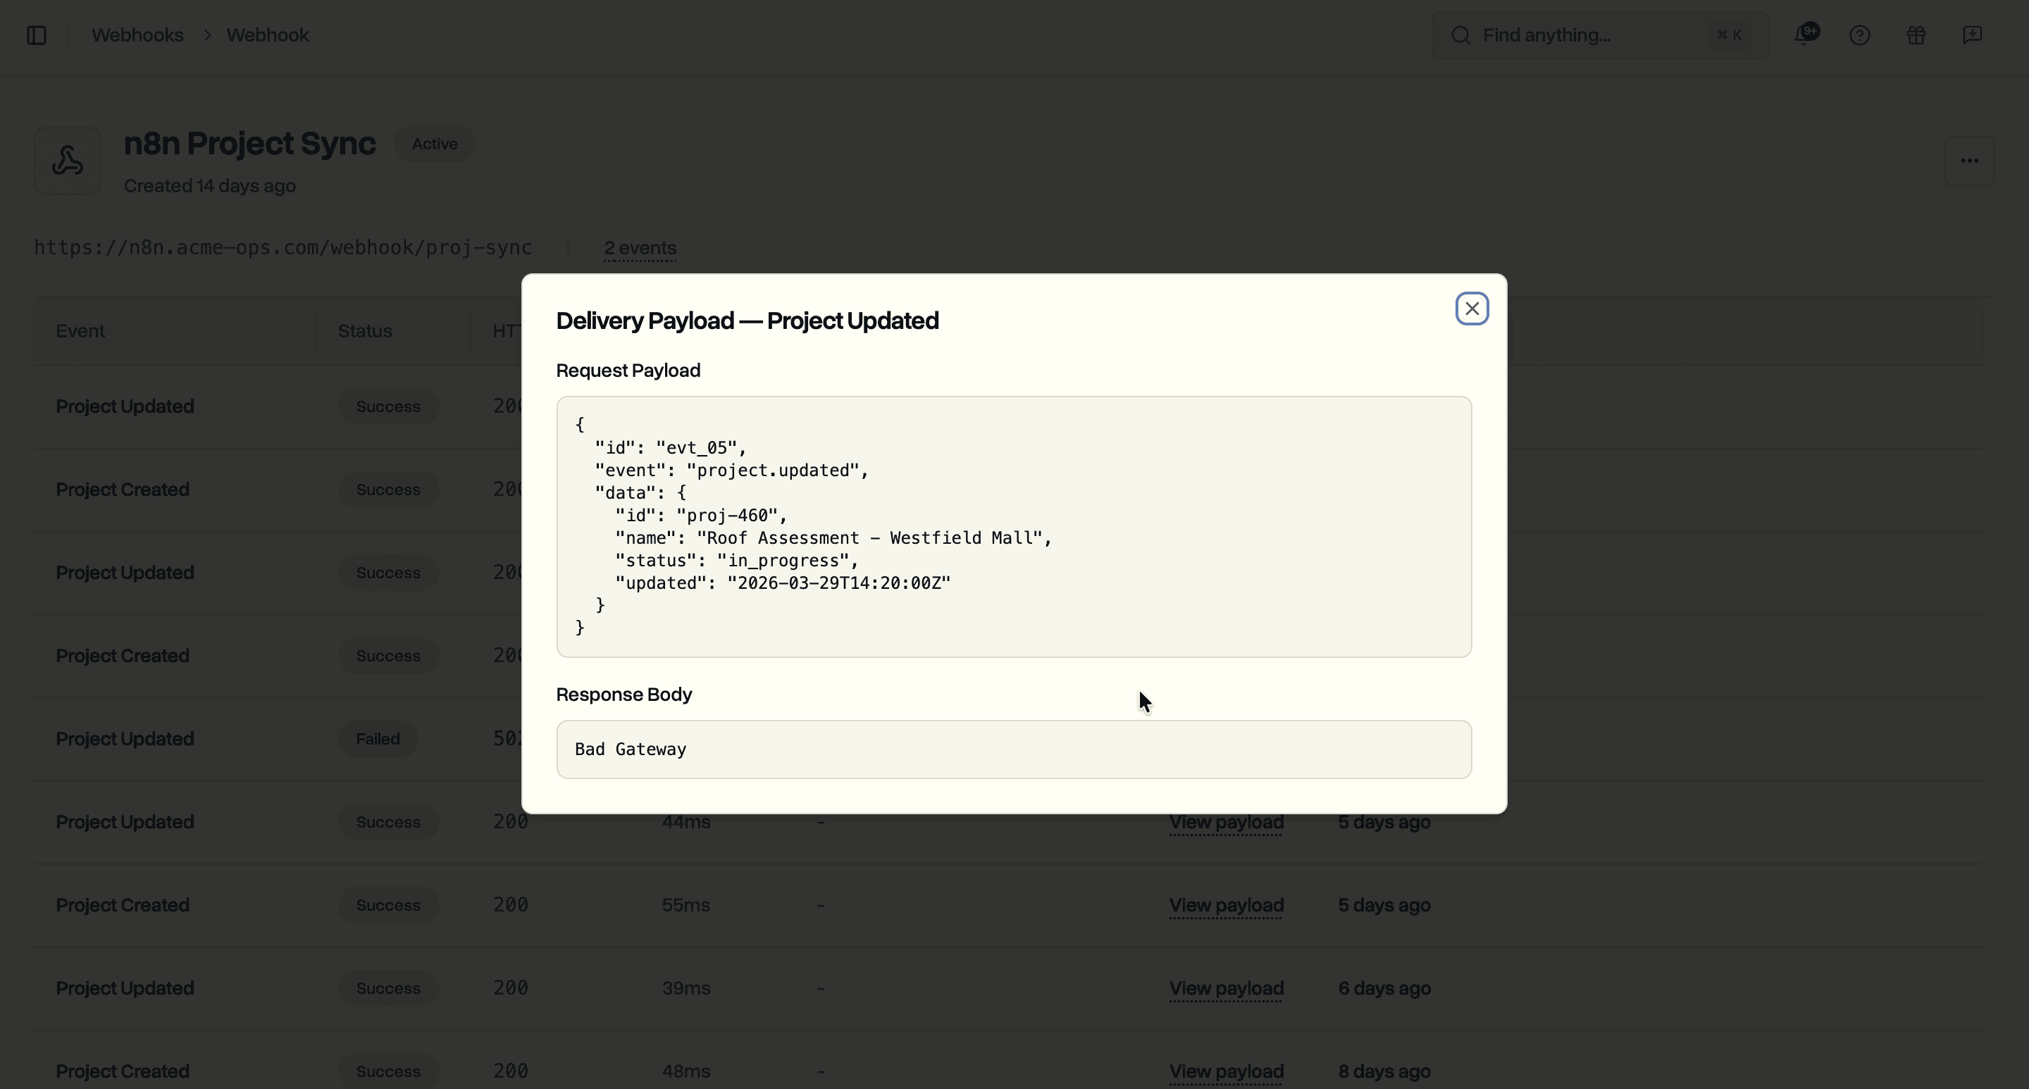Select the Event column header
Image resolution: width=2029 pixels, height=1089 pixels.
point(80,331)
